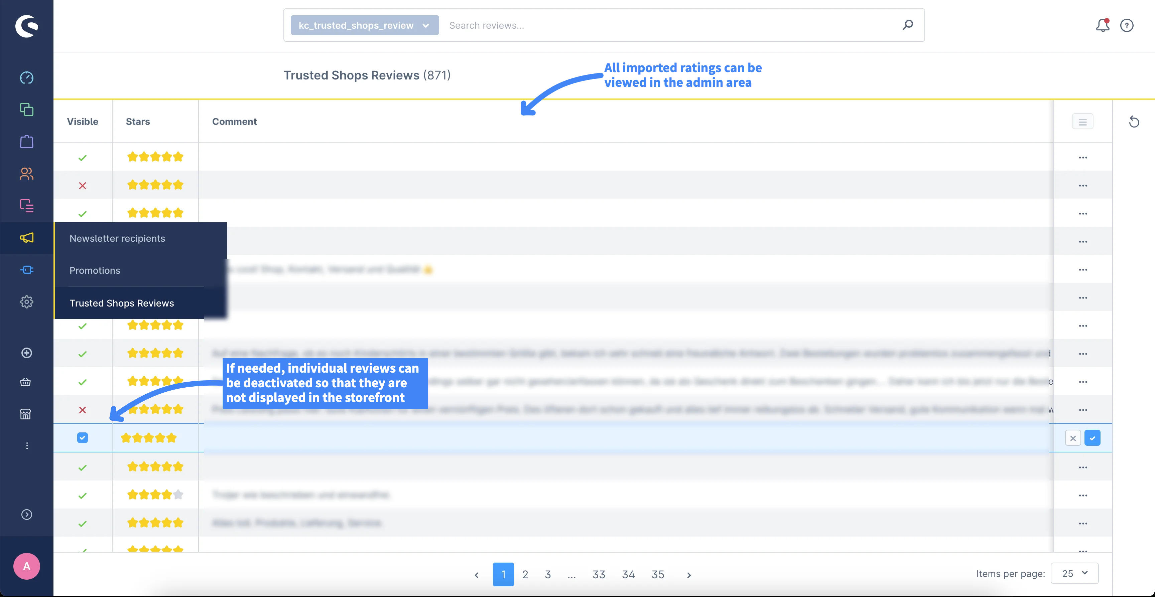The height and width of the screenshot is (597, 1155).
Task: Click the current page 1 button
Action: coord(503,574)
